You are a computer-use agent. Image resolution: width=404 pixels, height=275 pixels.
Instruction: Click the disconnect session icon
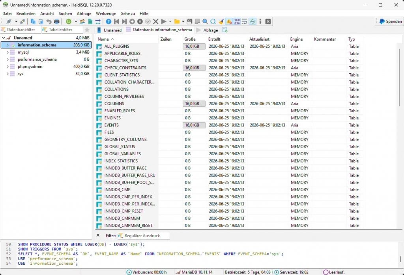pos(22,22)
